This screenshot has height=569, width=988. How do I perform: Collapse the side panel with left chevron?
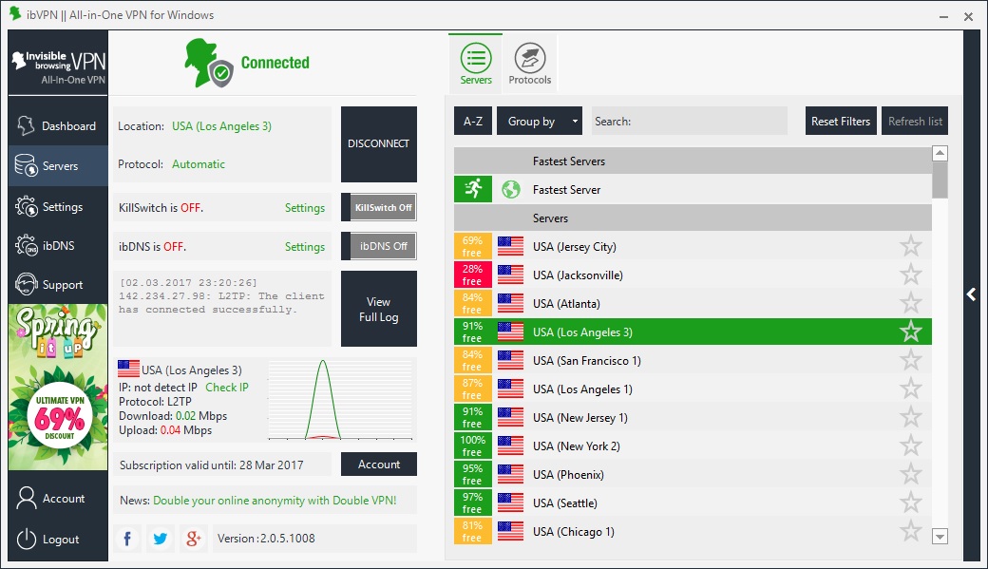(x=972, y=294)
